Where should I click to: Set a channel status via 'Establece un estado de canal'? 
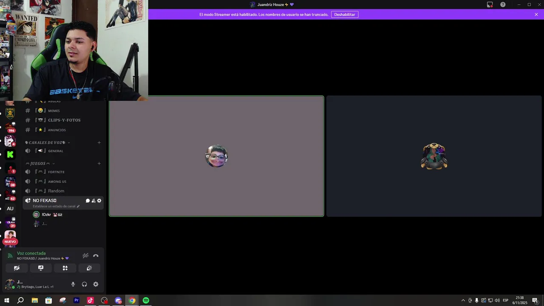pos(56,207)
